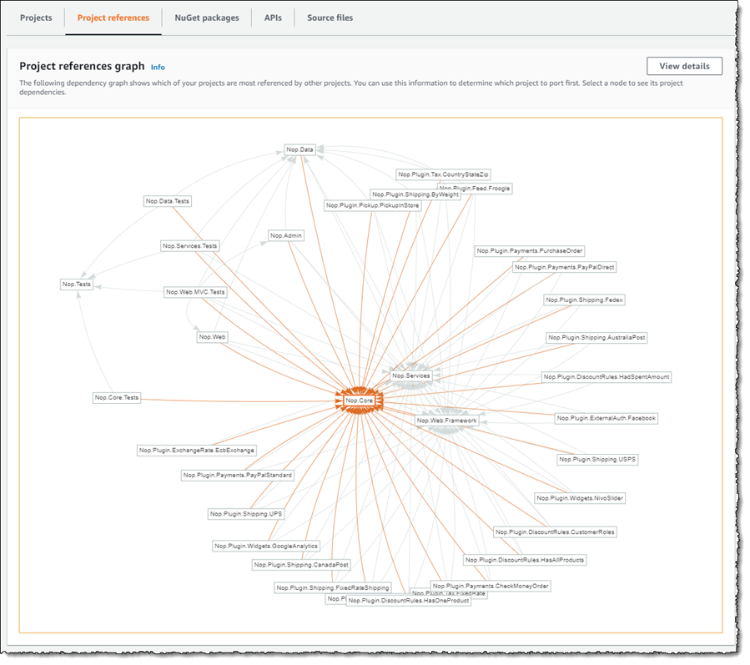Select the Nop.Plugin.Tax.CountryStateZip node

pyautogui.click(x=443, y=174)
